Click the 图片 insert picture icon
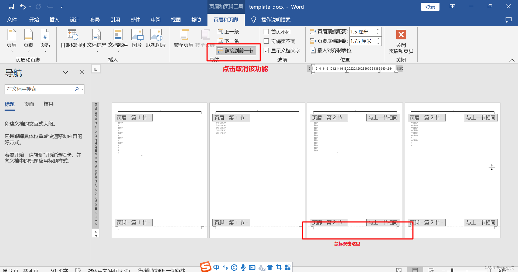Image resolution: width=518 pixels, height=272 pixels. pos(137,39)
